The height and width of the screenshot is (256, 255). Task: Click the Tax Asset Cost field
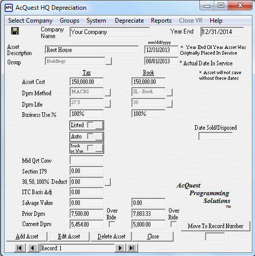tap(87, 81)
